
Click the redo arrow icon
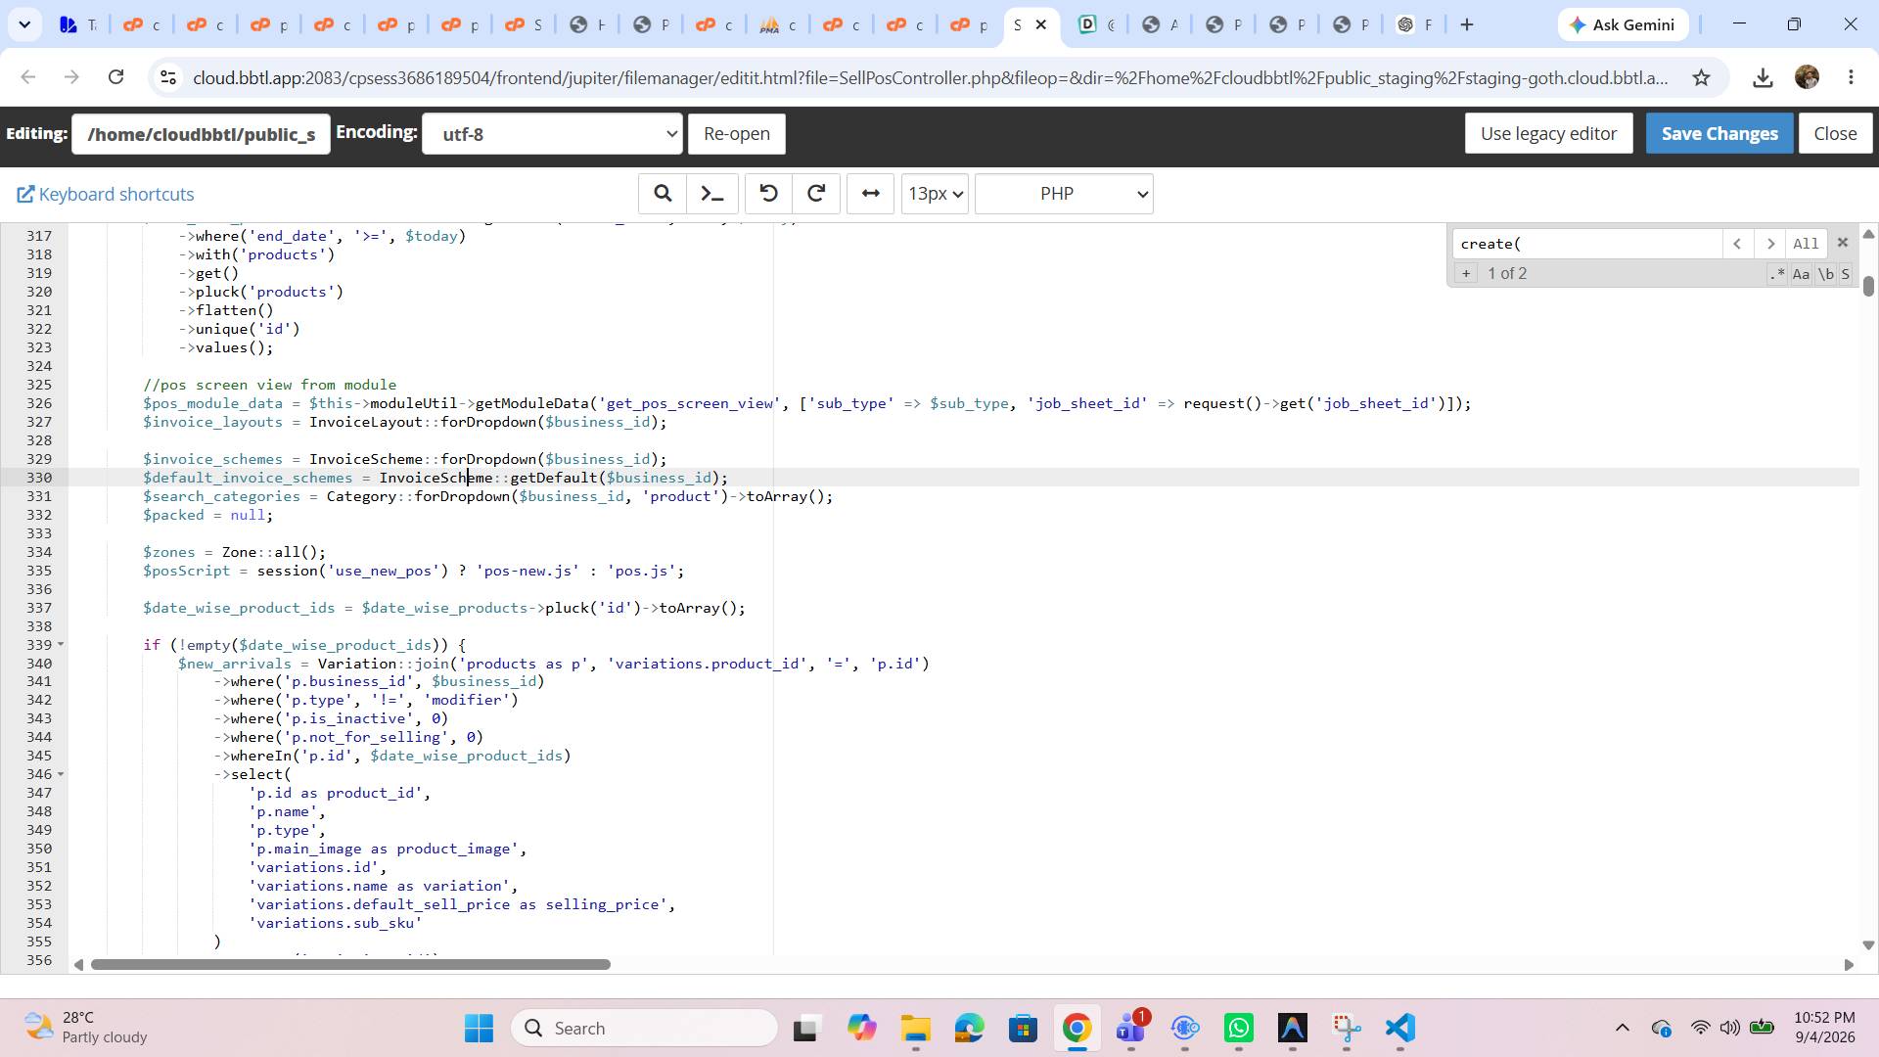(x=816, y=194)
